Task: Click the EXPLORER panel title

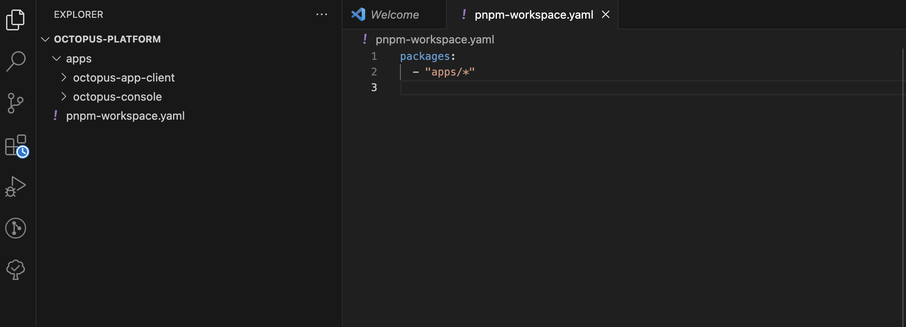Action: (79, 14)
